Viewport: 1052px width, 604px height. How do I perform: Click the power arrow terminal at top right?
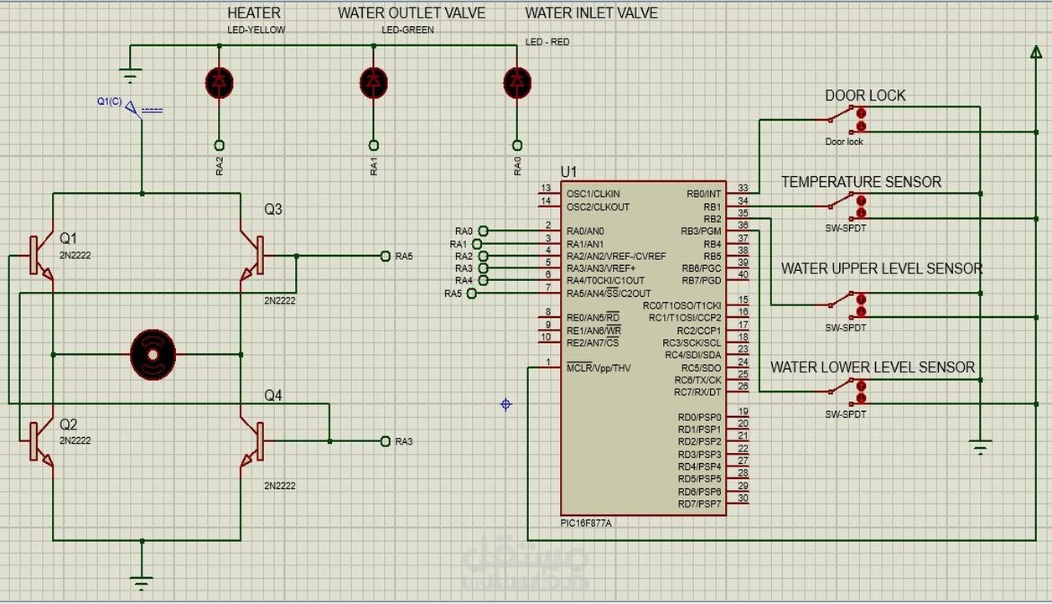pos(1036,53)
